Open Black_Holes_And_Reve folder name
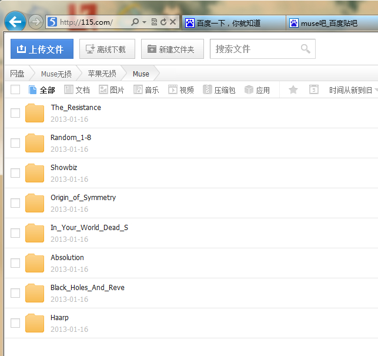 [88, 288]
